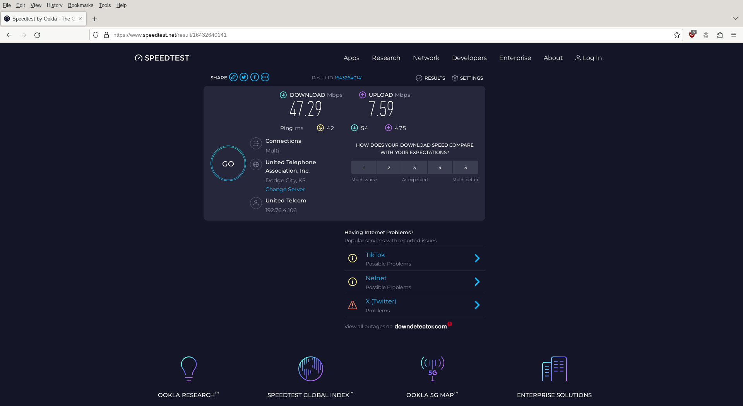Image resolution: width=743 pixels, height=406 pixels.
Task: Share result via Facebook icon
Action: pos(254,77)
